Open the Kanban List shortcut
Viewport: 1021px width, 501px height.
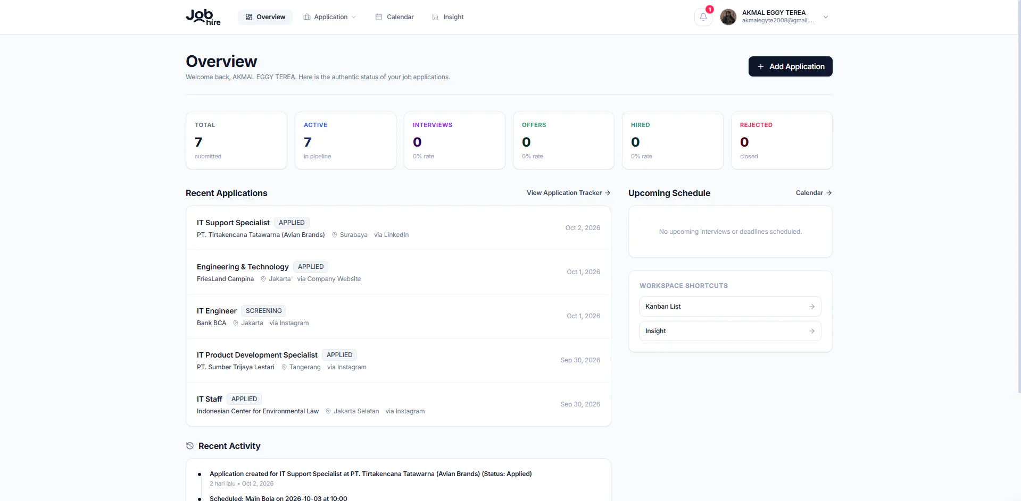(731, 307)
